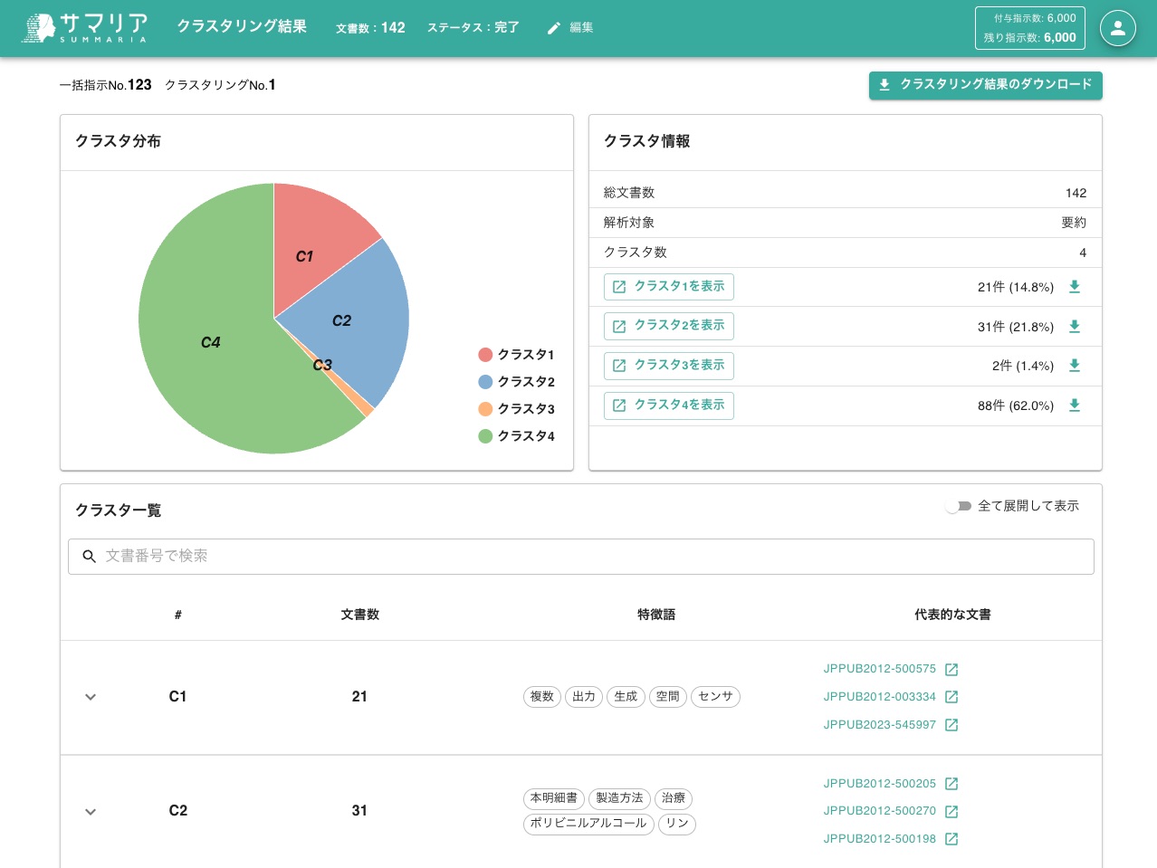Click the 空間 keyword chip
The height and width of the screenshot is (868, 1157).
668,697
